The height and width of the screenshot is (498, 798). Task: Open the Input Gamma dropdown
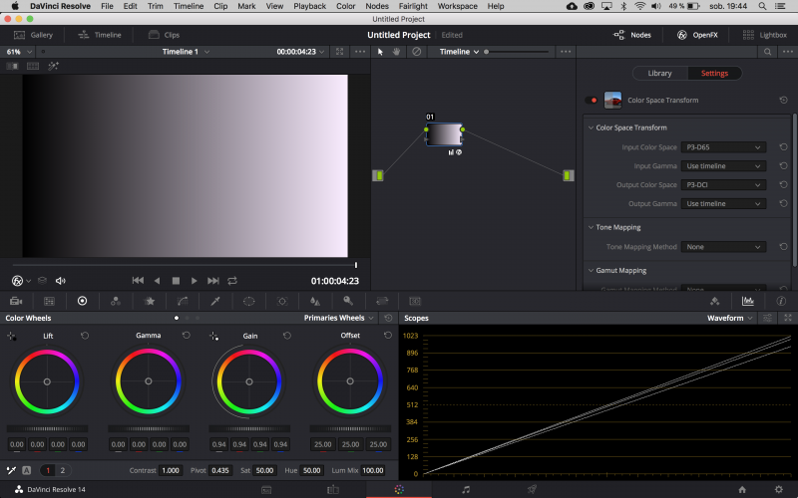[x=723, y=166]
